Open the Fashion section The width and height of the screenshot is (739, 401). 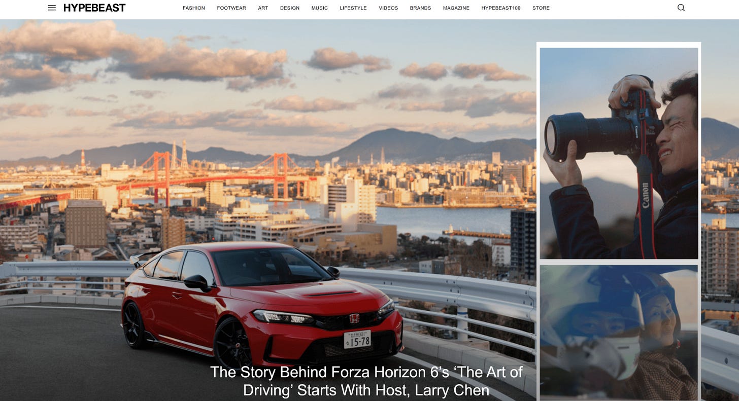click(194, 8)
